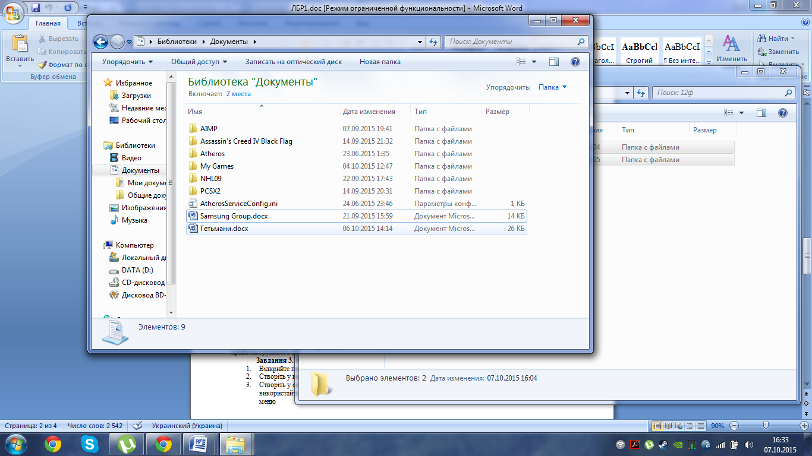Switch Word to Web Layout view
812x456 pixels.
[678, 426]
